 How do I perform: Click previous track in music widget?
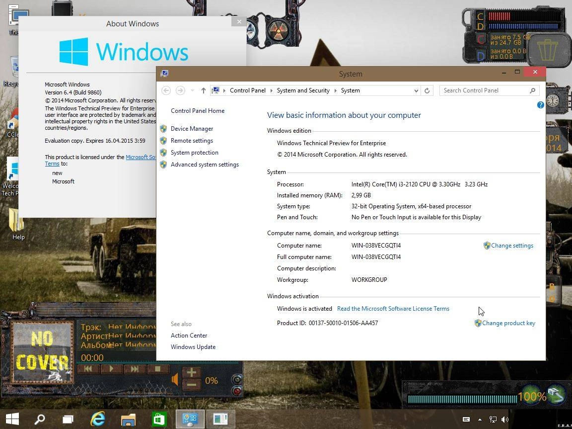pyautogui.click(x=88, y=369)
